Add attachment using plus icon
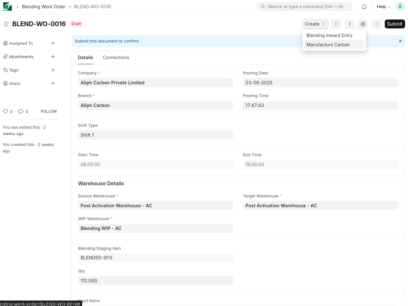 pos(53,57)
